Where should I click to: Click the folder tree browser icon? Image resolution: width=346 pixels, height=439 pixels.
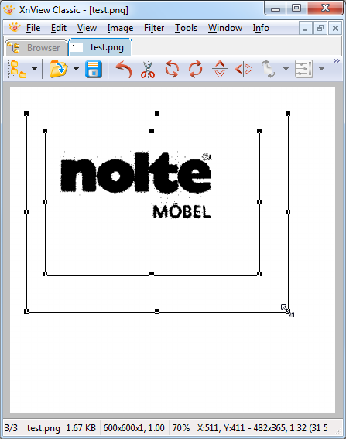click(x=17, y=69)
